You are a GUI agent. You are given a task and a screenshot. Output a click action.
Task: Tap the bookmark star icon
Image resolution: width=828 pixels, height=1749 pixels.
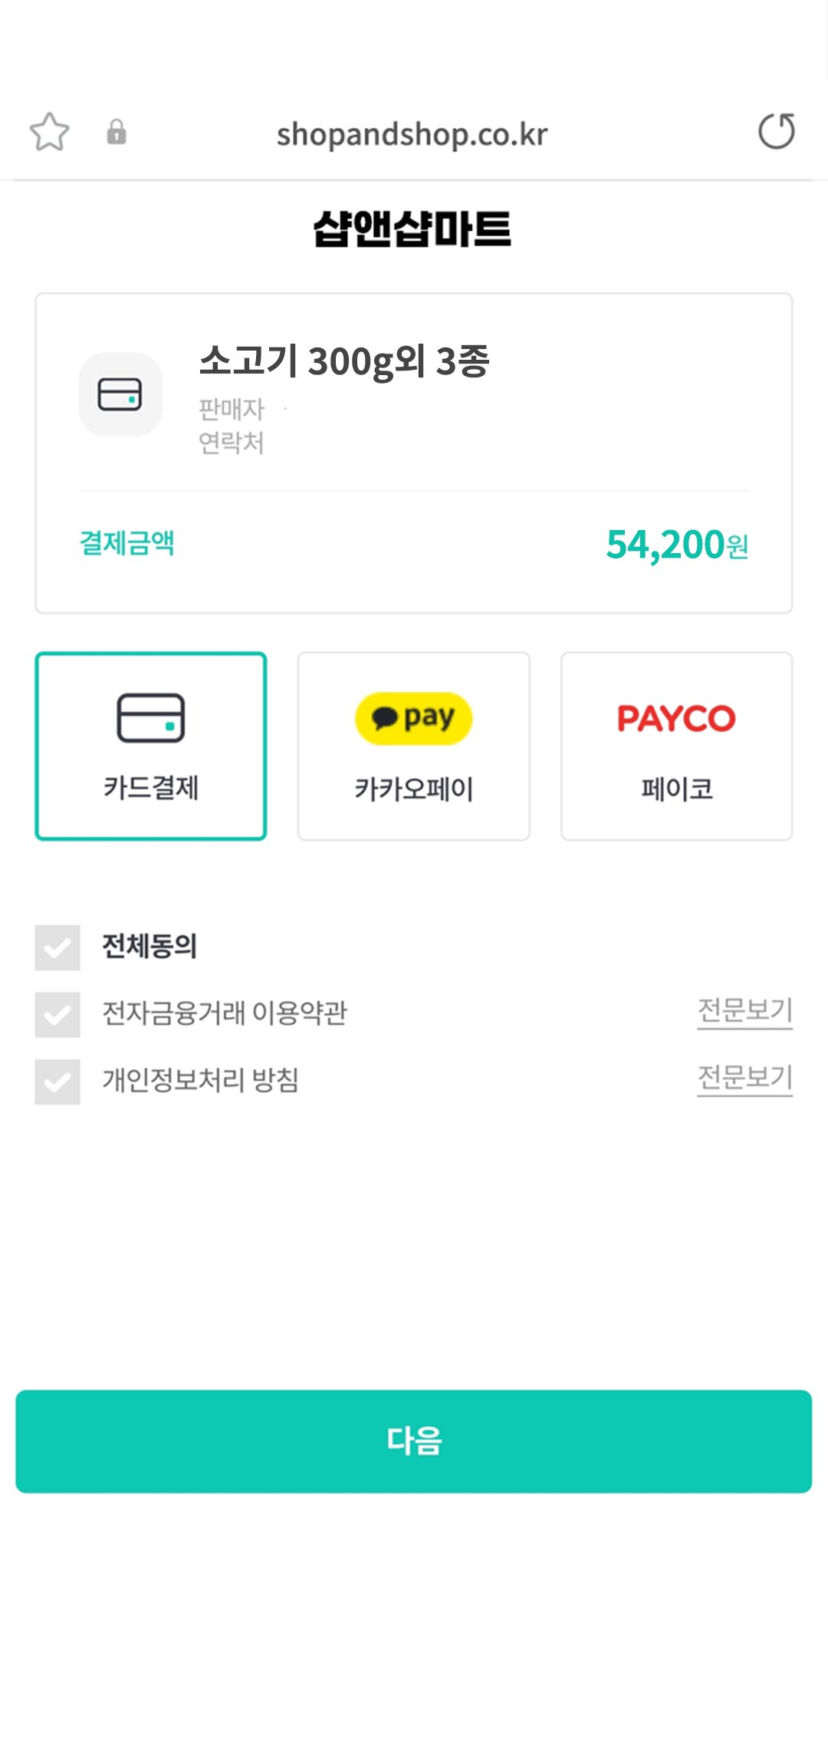click(x=50, y=132)
